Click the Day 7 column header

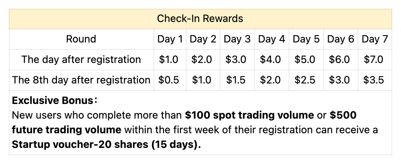tap(375, 39)
